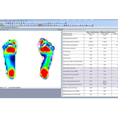
Task: Select the 'Midfoot Contact Time (sec)' row label
Action: (x=70, y=88)
